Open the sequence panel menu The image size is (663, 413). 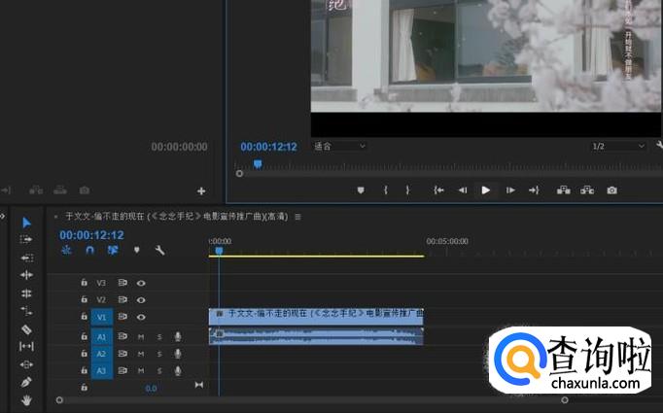(297, 217)
